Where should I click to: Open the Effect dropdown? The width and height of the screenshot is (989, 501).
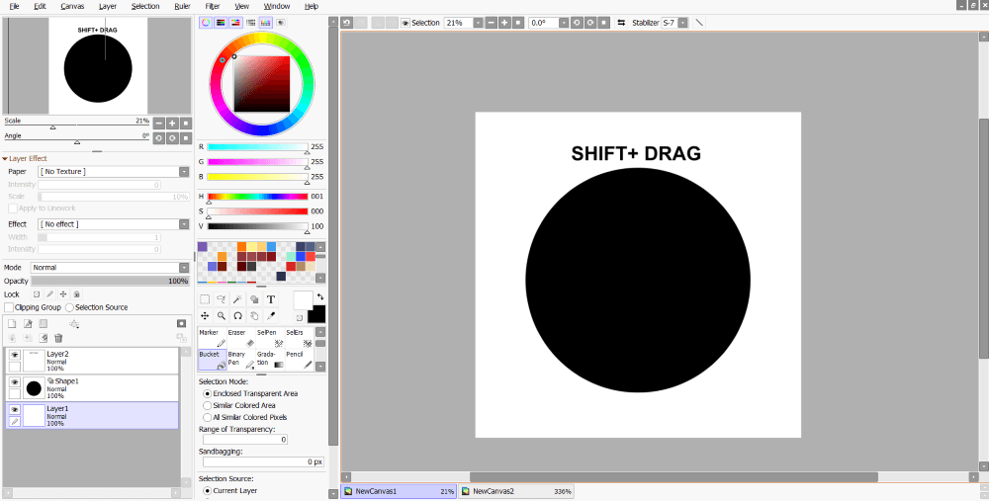click(x=184, y=224)
